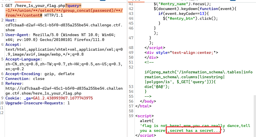The width and height of the screenshot is (256, 137).
Task: Click the 'flag is not here!,wow alert text
Action: tap(195, 126)
